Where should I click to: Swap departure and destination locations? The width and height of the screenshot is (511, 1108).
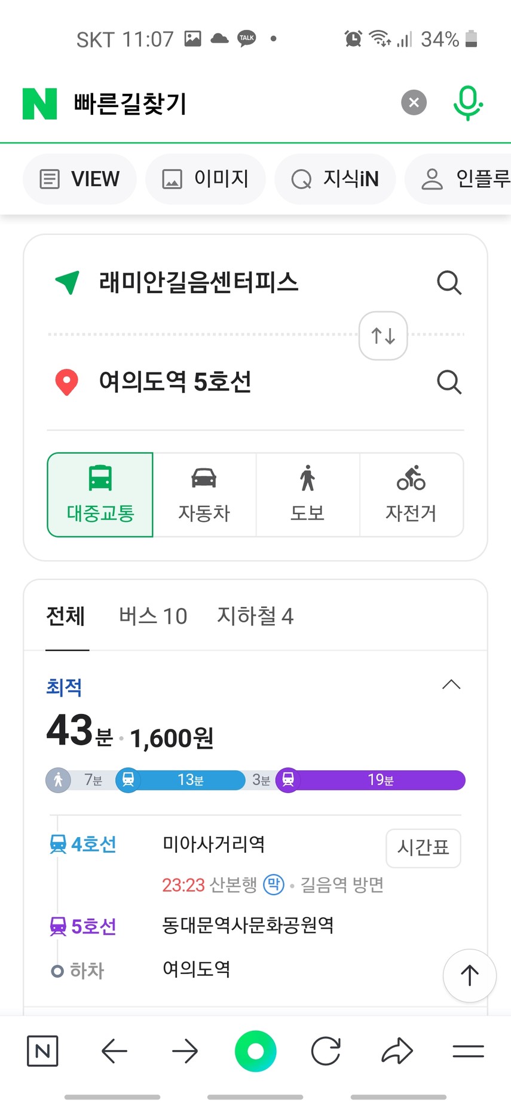click(x=383, y=335)
